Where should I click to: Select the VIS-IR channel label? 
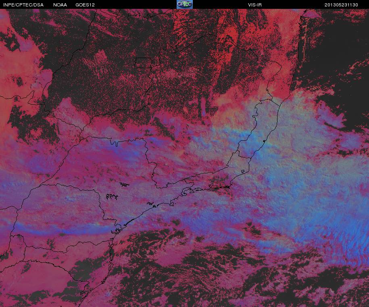[x=255, y=5]
